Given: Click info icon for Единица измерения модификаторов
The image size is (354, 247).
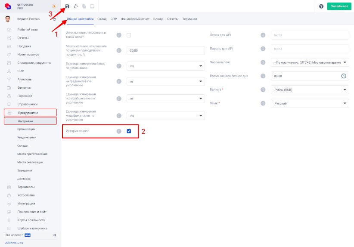Looking at the screenshot, I should click(119, 116).
